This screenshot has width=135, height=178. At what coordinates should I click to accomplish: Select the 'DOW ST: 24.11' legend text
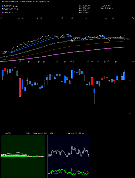click(11, 6)
